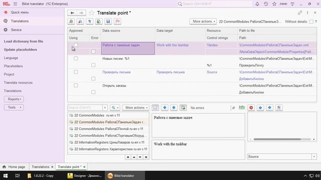Move list to first item arrow
The height and width of the screenshot is (180, 321).
tap(128, 157)
